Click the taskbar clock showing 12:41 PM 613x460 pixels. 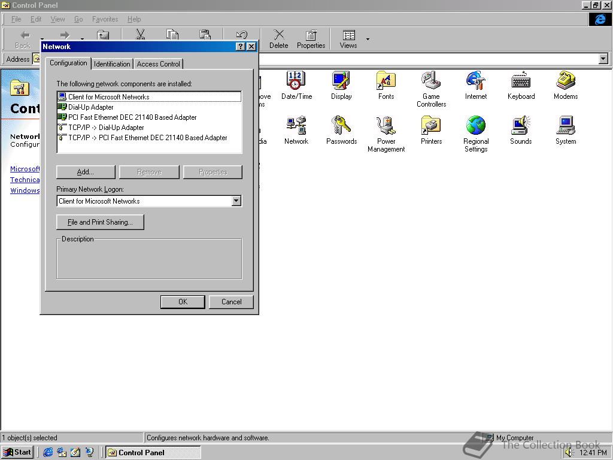pyautogui.click(x=593, y=453)
